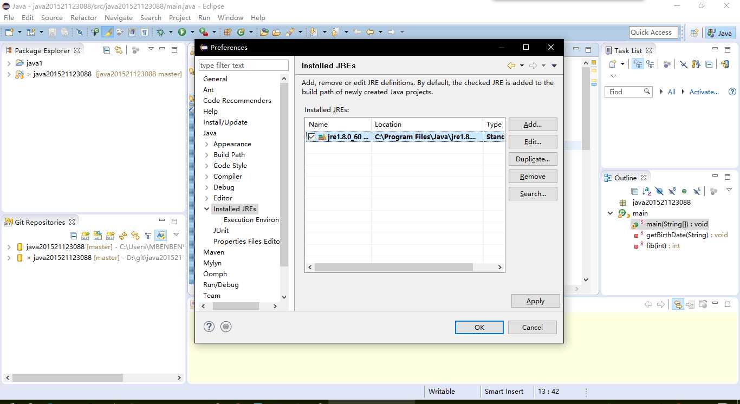Click vertical scrollbar in preferences tree
This screenshot has height=404, width=740.
(x=284, y=174)
